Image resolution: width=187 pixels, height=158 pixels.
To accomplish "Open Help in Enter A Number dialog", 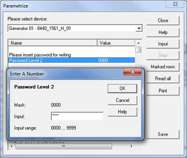I will (122, 112).
